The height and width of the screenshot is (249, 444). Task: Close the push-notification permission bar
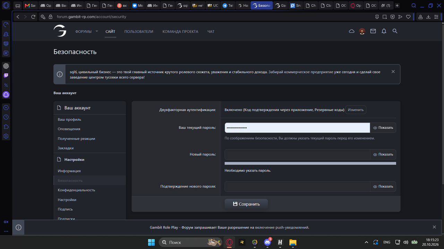point(434,227)
